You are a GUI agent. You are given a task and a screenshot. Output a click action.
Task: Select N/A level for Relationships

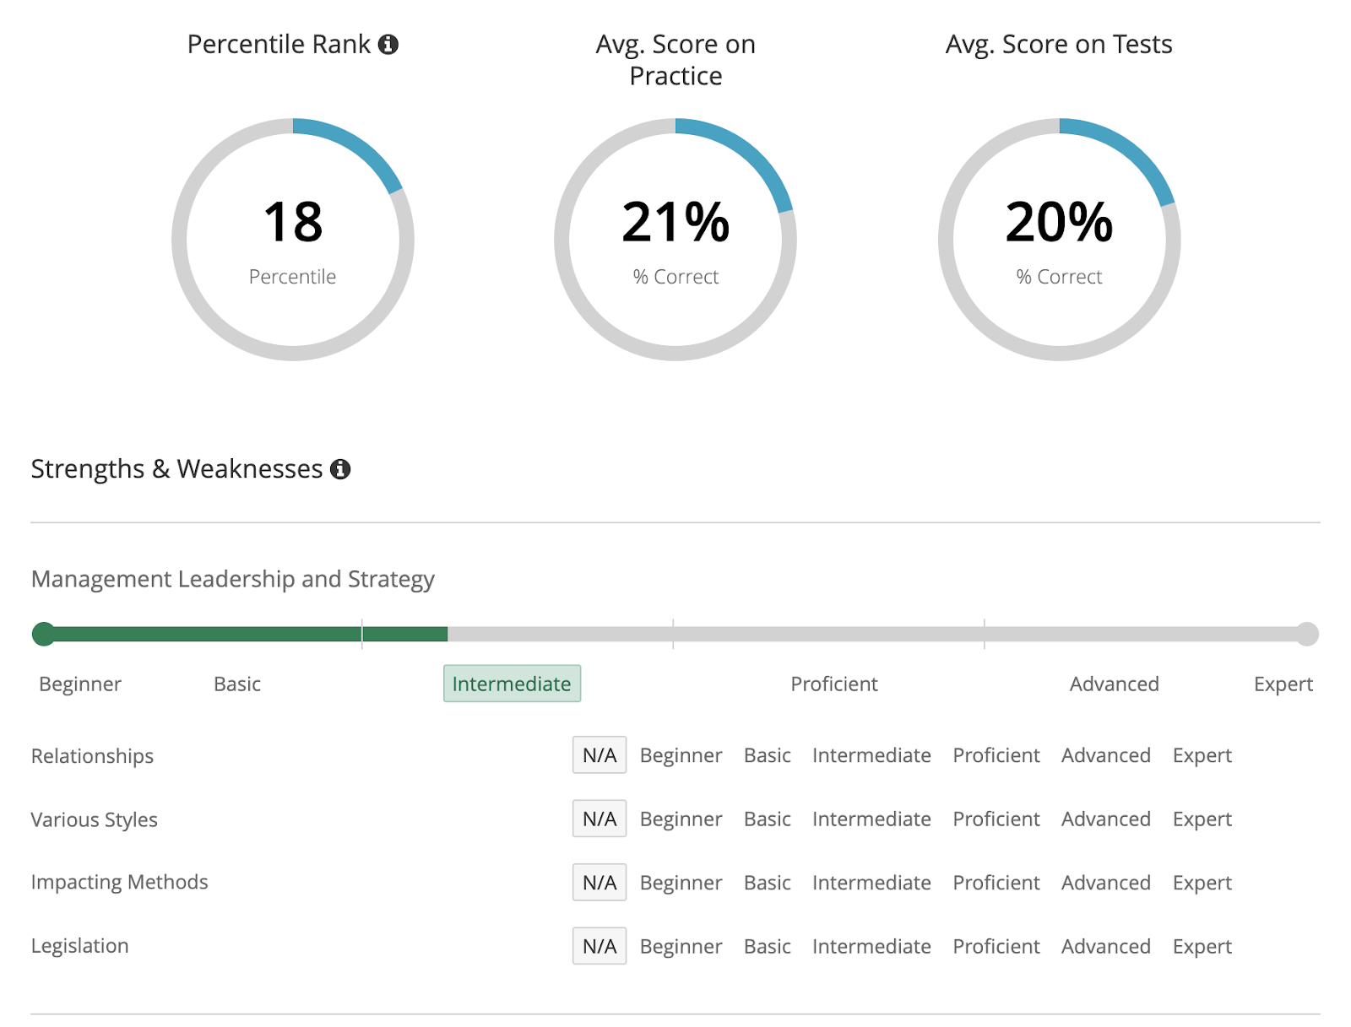[599, 755]
